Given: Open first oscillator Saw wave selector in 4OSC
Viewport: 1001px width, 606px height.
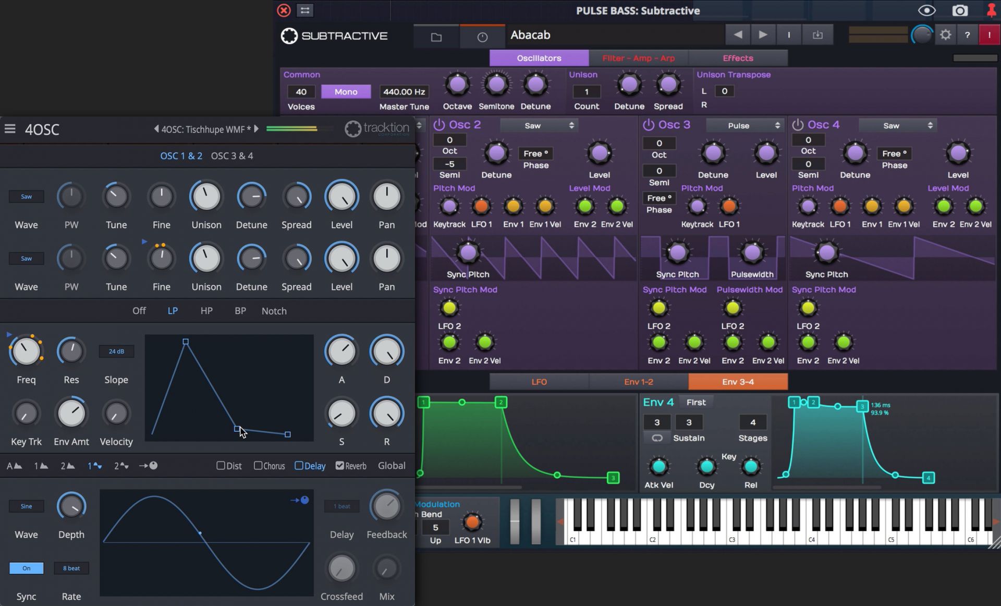Looking at the screenshot, I should coord(26,197).
